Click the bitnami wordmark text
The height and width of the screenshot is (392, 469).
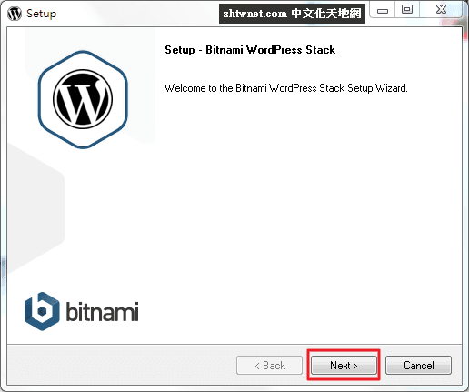click(102, 311)
